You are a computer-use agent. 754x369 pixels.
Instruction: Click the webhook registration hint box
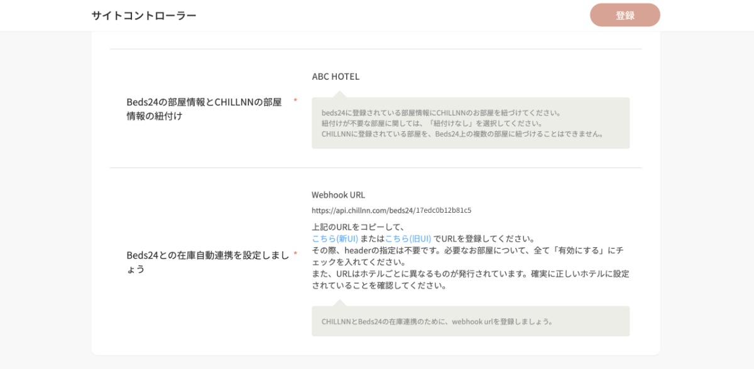(470, 322)
